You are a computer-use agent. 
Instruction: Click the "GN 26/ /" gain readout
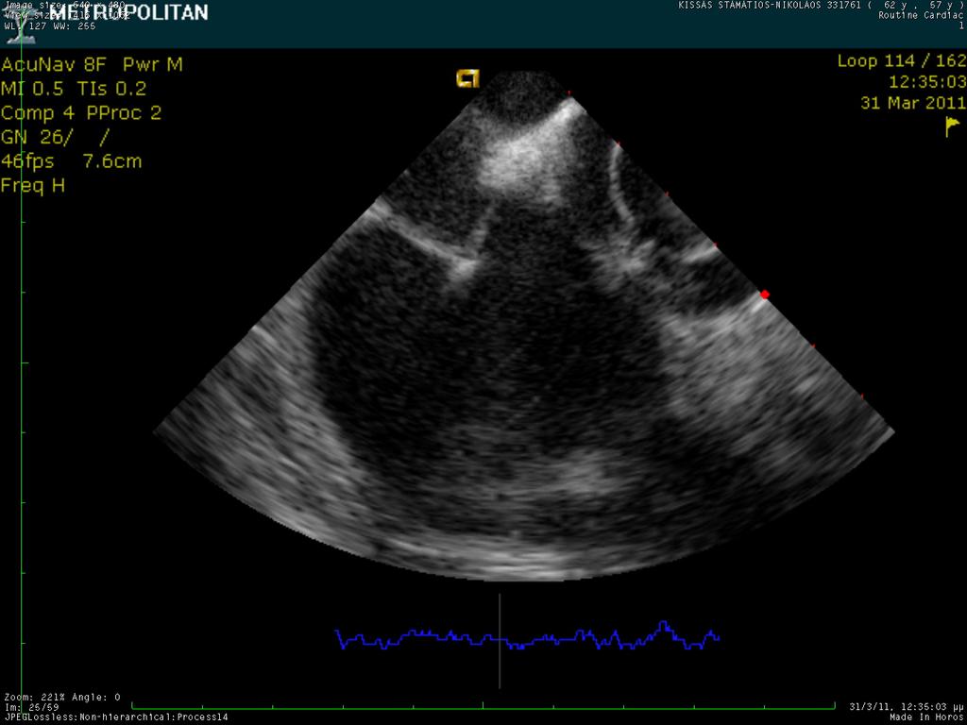pos(55,137)
